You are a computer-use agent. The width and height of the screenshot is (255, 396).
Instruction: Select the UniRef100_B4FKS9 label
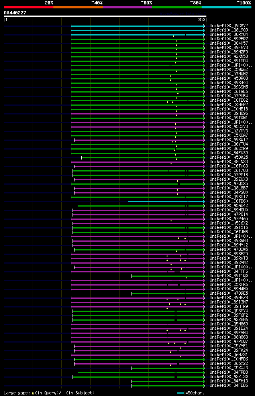coord(229,153)
